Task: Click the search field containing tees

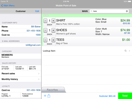Action: coord(109,11)
